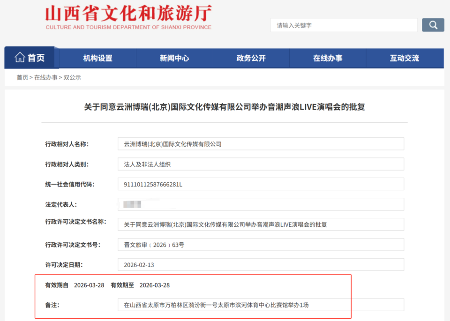The width and height of the screenshot is (450, 321).
Task: Click the 请输入关键字 search box
Action: pyautogui.click(x=344, y=25)
